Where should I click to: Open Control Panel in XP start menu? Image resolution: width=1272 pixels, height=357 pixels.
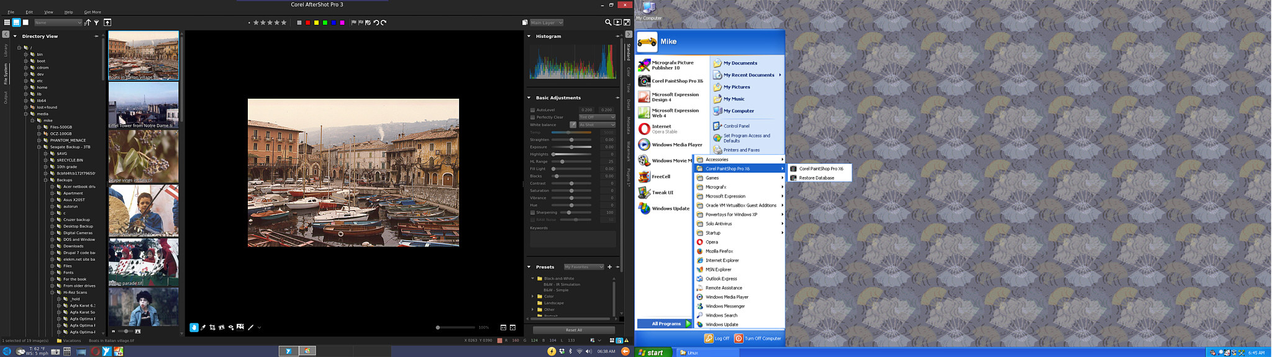[736, 125]
